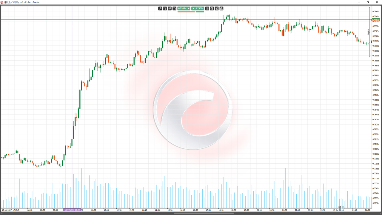Close the FxPro cTrader window

click(377, 2)
